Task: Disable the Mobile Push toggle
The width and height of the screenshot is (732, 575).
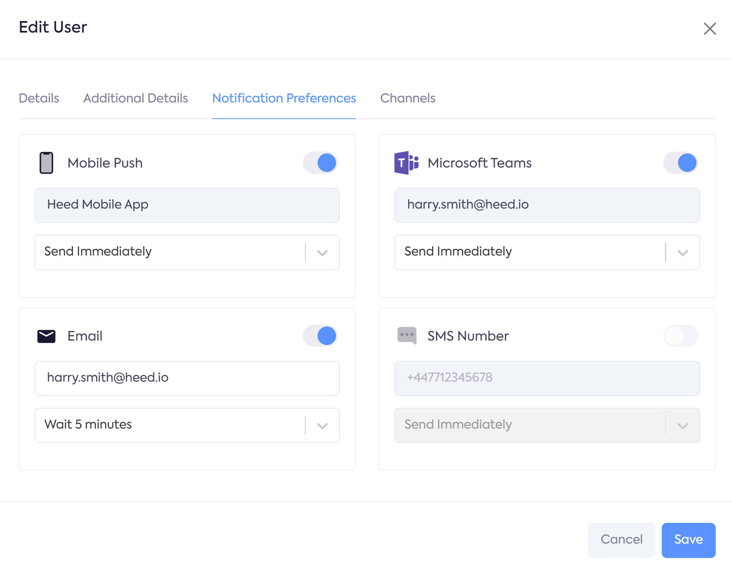Action: click(x=320, y=163)
